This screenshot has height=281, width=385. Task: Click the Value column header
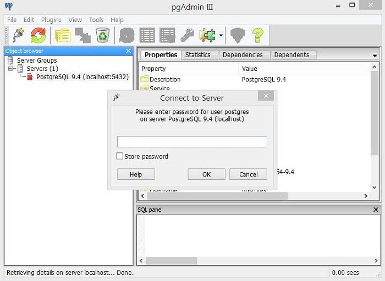pos(304,69)
